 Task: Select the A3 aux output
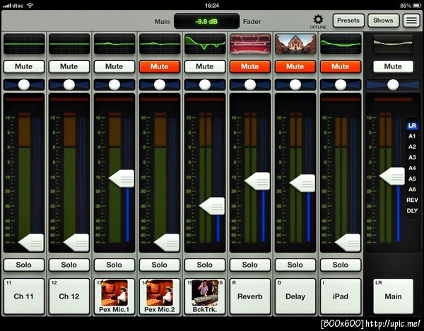point(412,157)
